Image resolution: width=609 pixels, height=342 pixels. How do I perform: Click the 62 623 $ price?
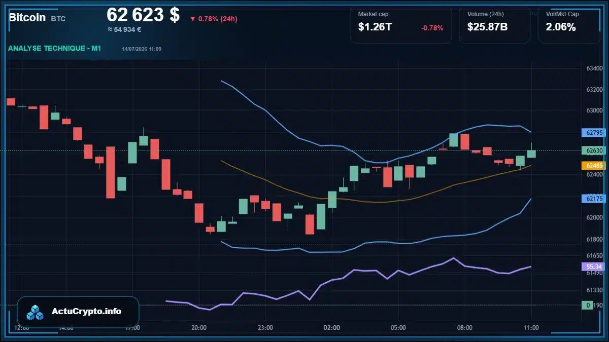[143, 15]
